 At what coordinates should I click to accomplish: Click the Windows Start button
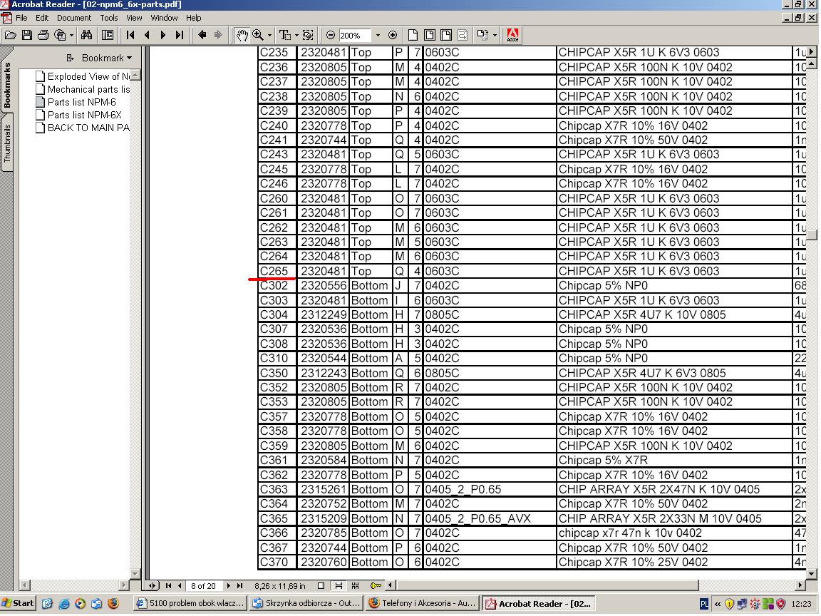[18, 603]
